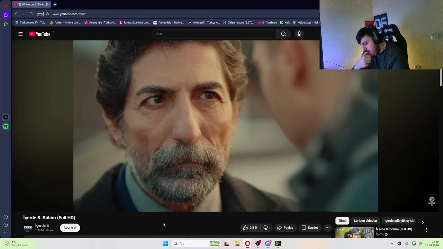Open the YouTube hamburger guide menu
This screenshot has width=443, height=249.
click(20, 34)
